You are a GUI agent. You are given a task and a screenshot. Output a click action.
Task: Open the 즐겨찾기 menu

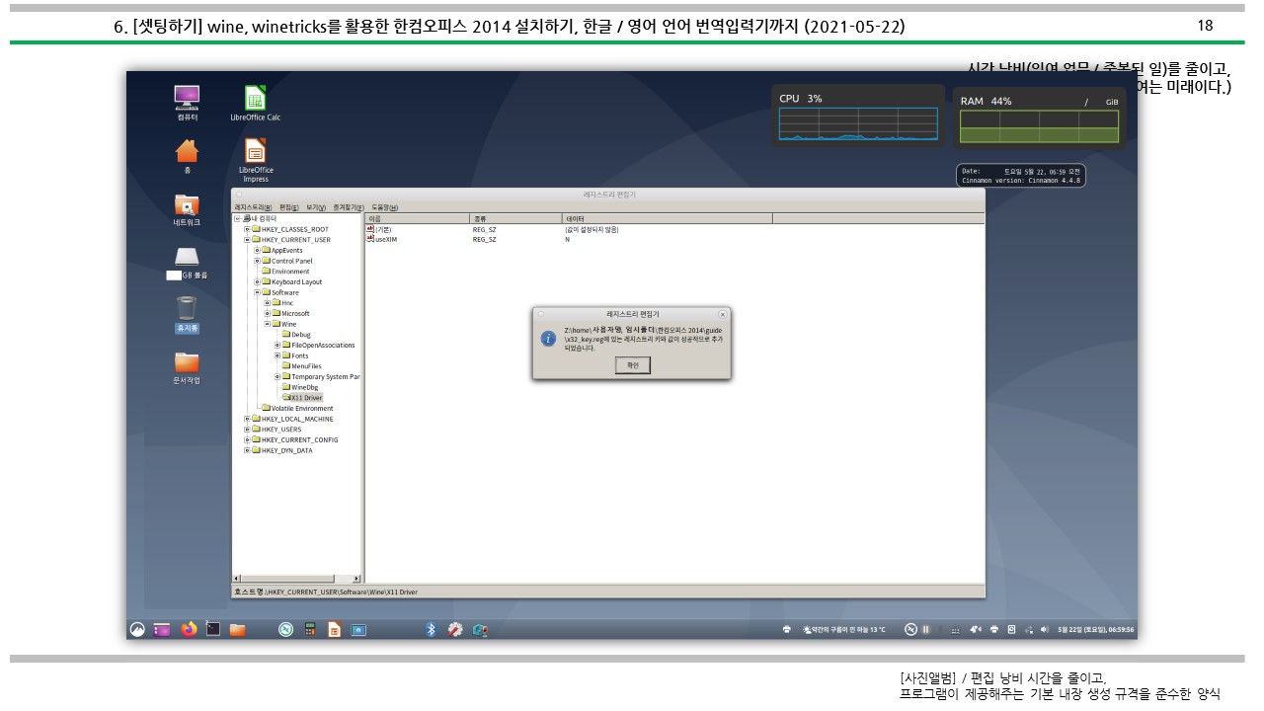point(349,207)
